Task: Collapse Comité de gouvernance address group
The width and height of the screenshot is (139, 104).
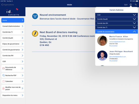Action: [x=117, y=31]
